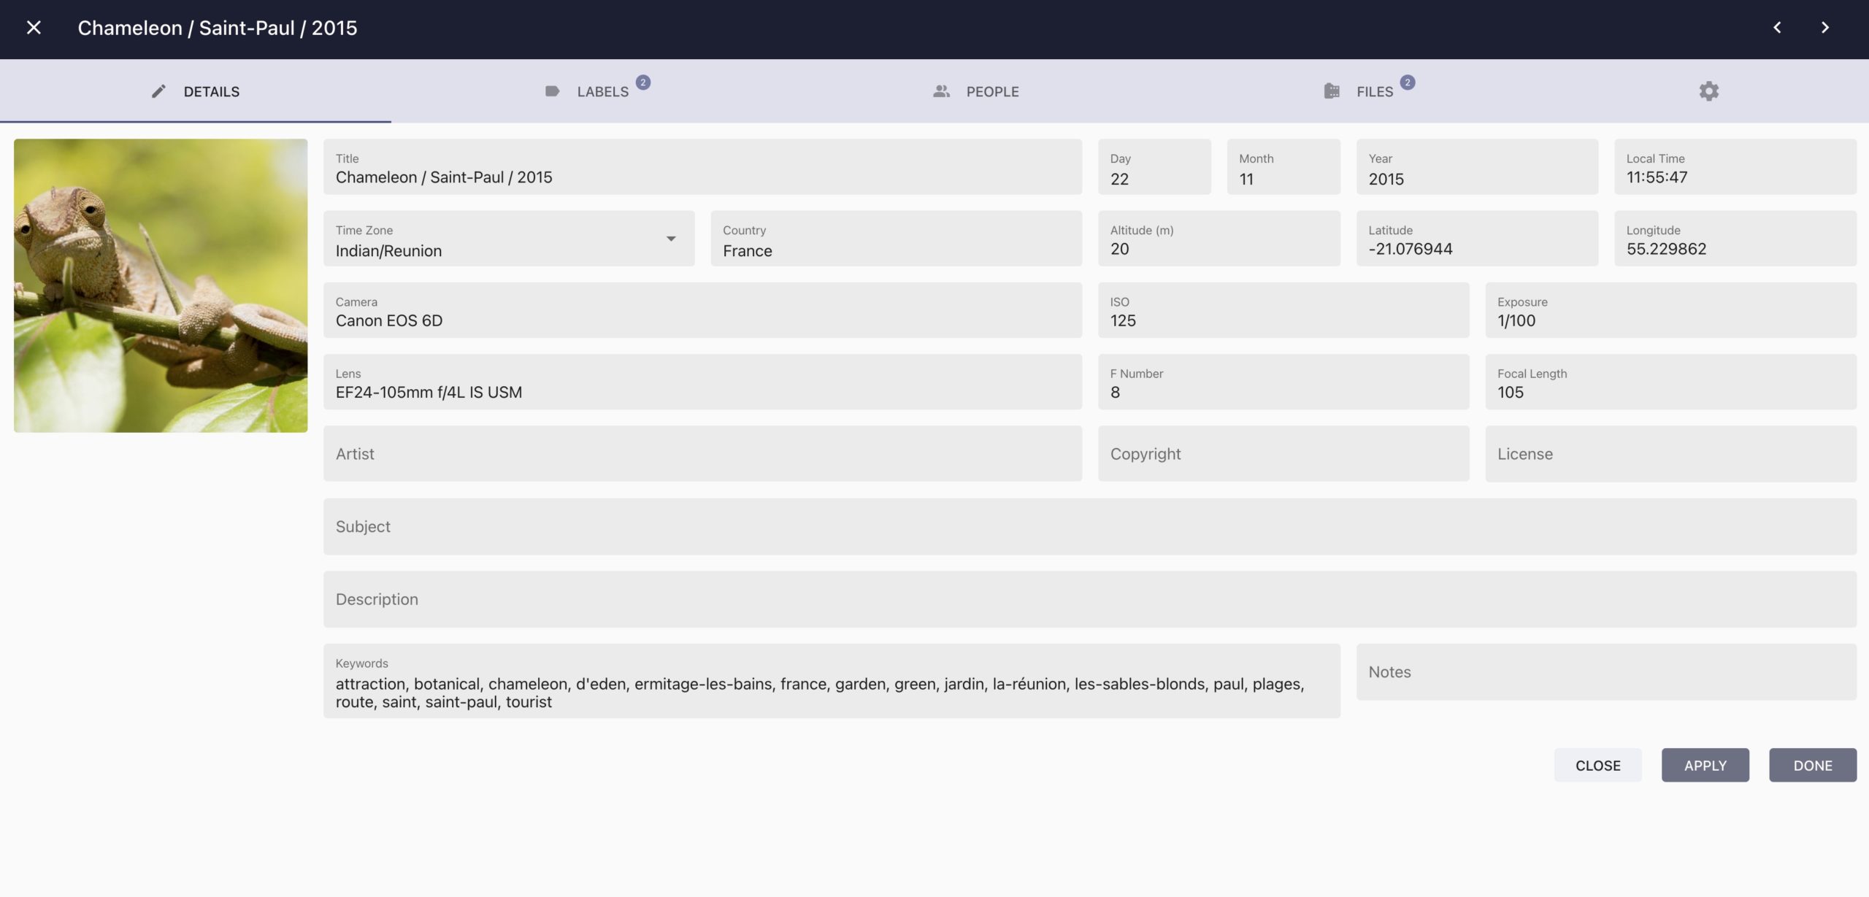The height and width of the screenshot is (897, 1869).
Task: Click the pencil icon on Details tab
Action: click(x=158, y=91)
